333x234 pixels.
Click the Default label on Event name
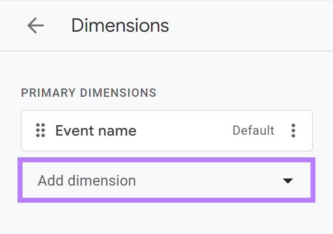(253, 131)
